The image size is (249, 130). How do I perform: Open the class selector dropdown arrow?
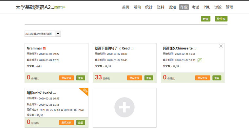point(58,34)
